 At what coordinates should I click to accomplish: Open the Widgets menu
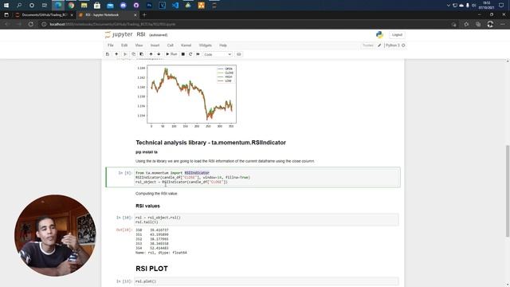click(206, 45)
